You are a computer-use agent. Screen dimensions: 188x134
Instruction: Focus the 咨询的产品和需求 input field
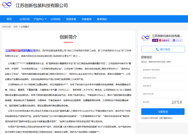click(x=163, y=70)
